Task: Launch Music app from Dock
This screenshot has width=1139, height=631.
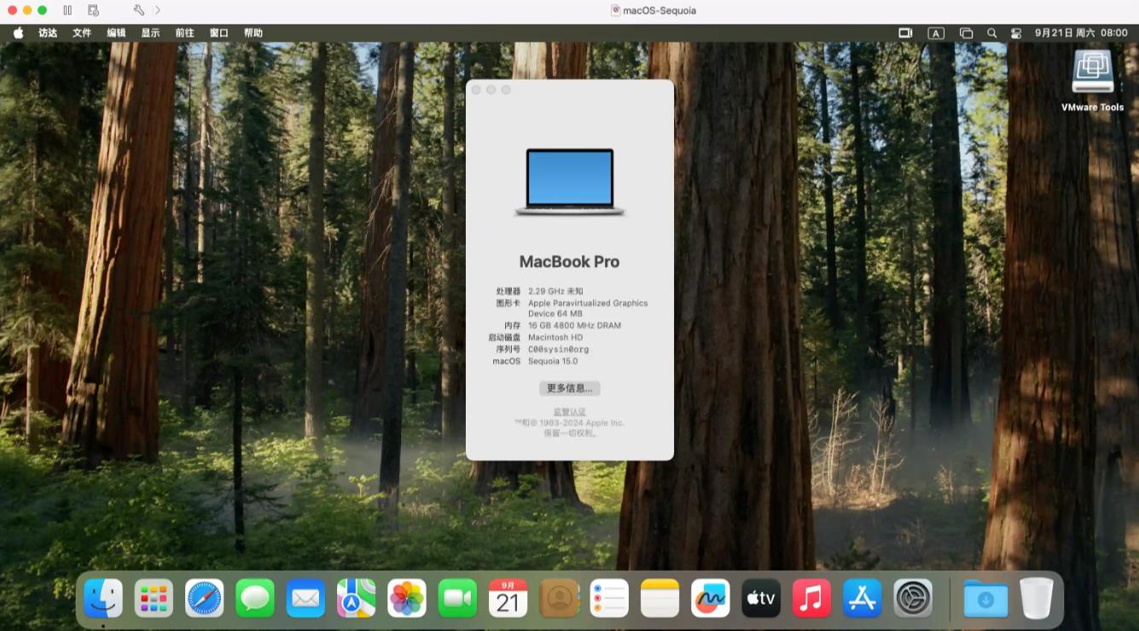Action: pos(811,598)
